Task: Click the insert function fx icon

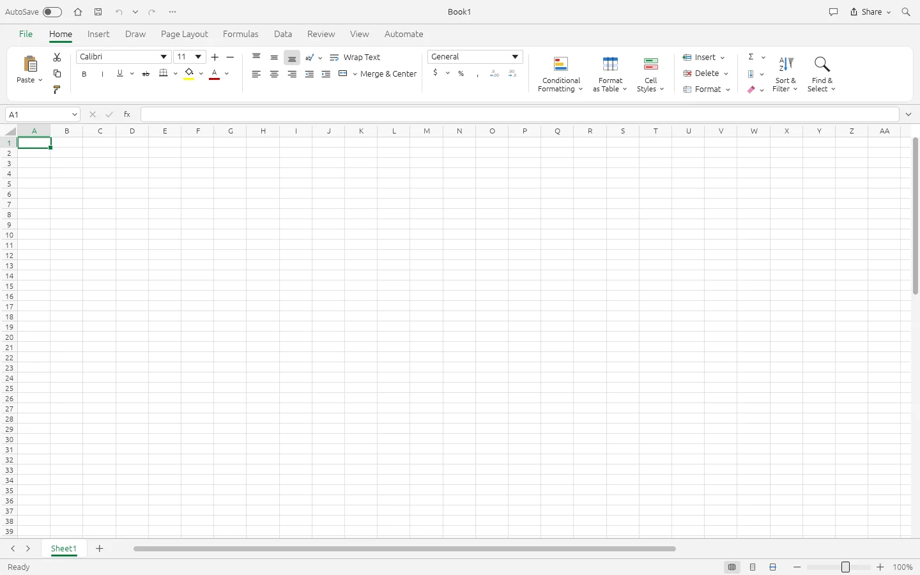Action: pos(127,114)
